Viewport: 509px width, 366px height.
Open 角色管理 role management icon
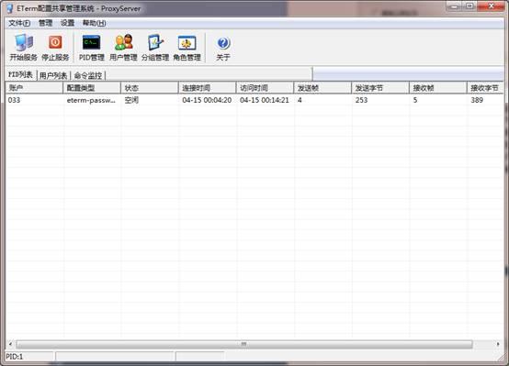click(187, 48)
